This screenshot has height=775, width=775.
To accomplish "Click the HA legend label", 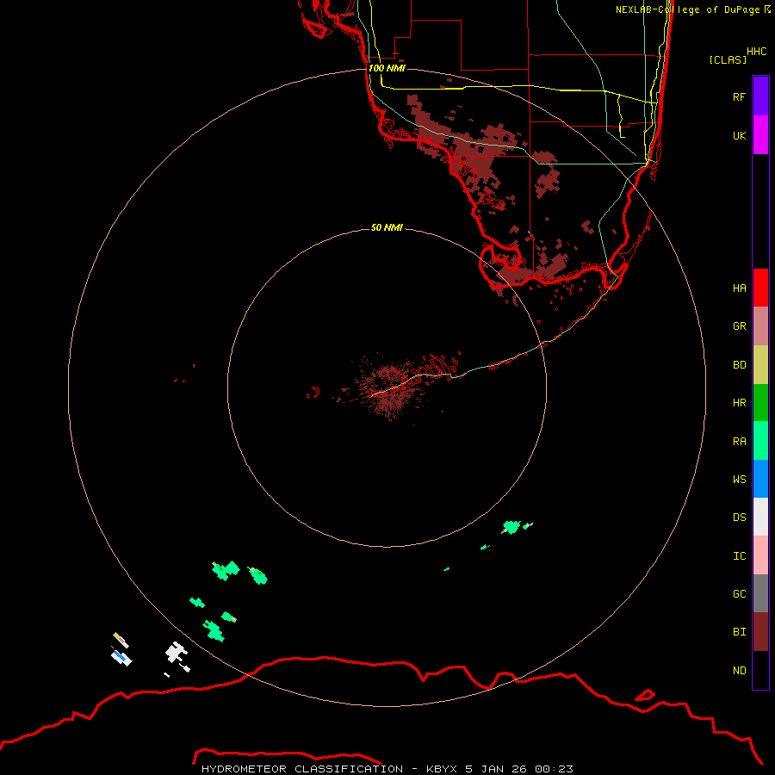I will tap(739, 288).
